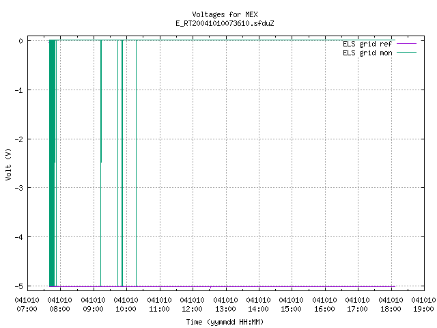Click the x-axis tick label '14:00'

coord(258,309)
